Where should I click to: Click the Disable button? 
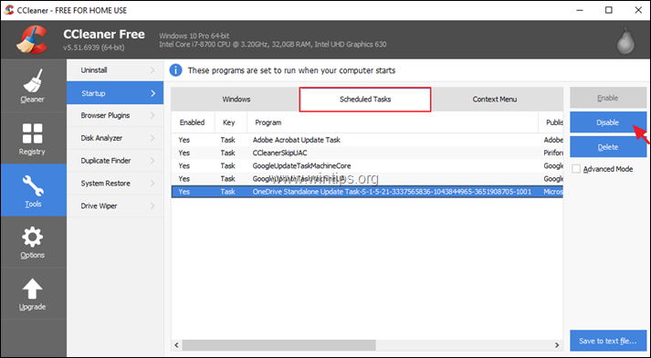click(x=608, y=122)
